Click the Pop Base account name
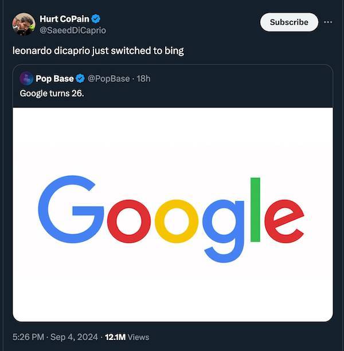The width and height of the screenshot is (344, 351). (54, 79)
